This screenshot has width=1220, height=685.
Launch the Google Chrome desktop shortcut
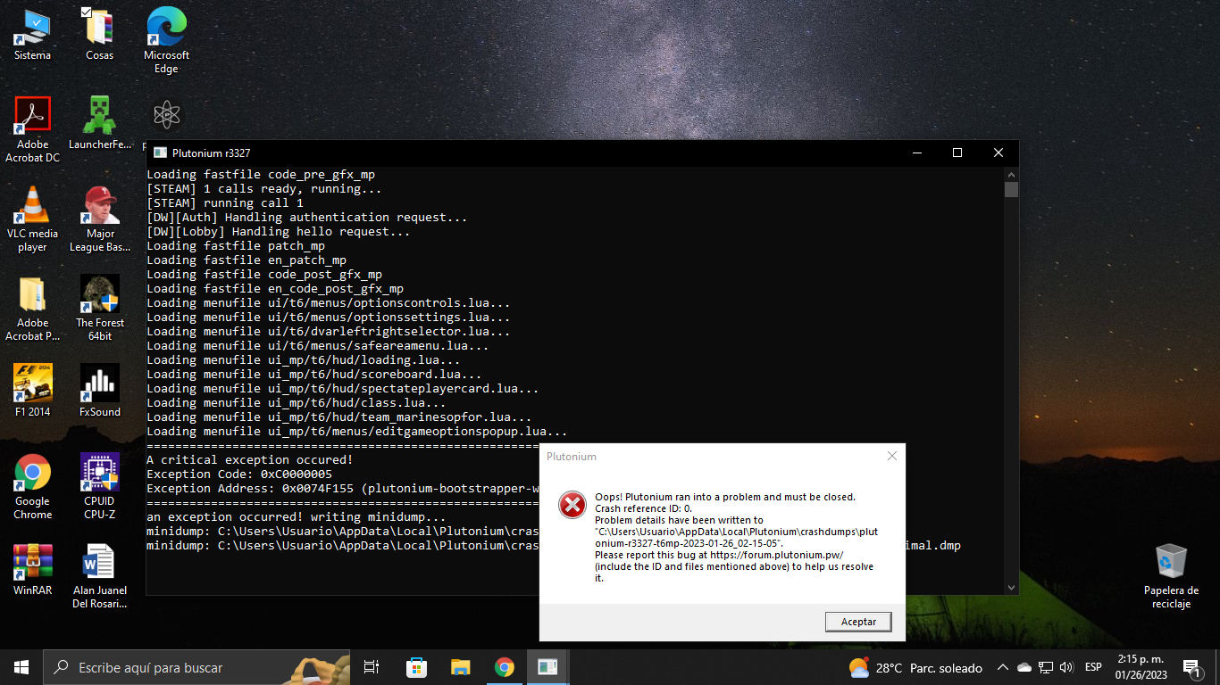pos(33,487)
